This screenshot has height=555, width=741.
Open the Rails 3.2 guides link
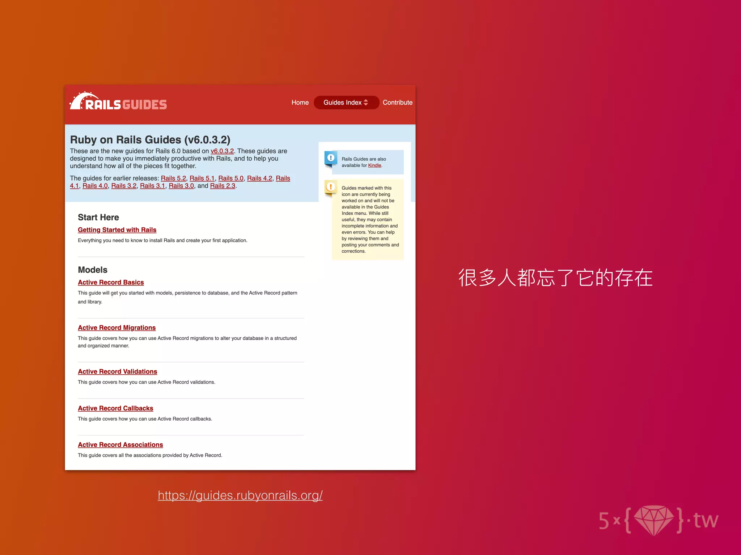click(124, 186)
